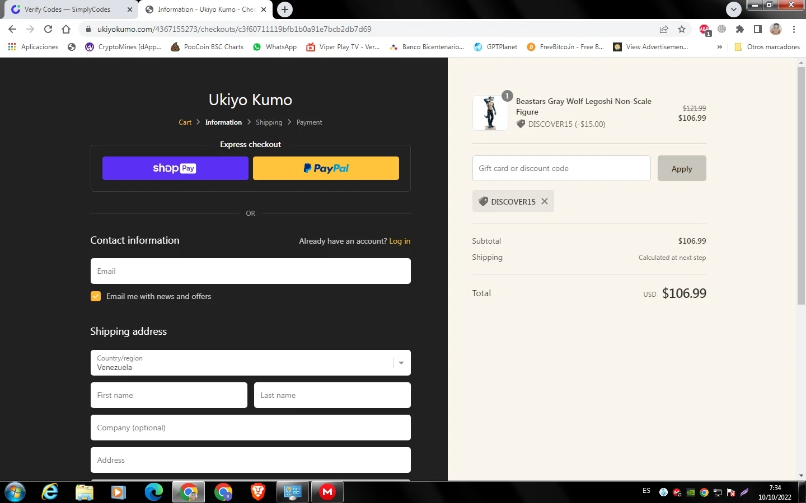Open View Advertisement bookmark
The image size is (806, 503).
pyautogui.click(x=650, y=47)
